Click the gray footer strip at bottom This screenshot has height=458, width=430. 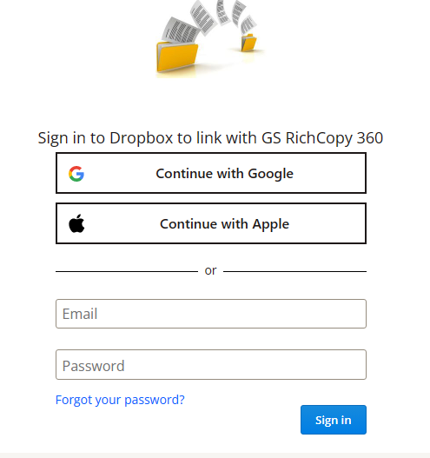point(215,455)
